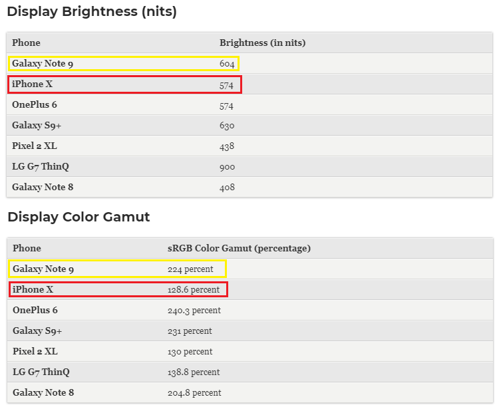Click the Phone header in the color gamut table
This screenshot has width=499, height=409.
coord(27,248)
